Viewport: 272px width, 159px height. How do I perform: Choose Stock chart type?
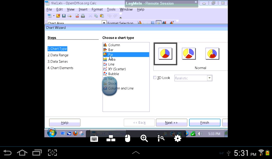(x=126, y=83)
